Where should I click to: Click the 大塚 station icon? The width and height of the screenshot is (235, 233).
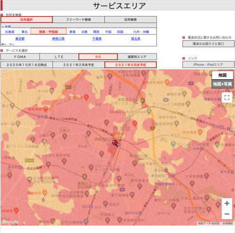pyautogui.click(x=221, y=127)
